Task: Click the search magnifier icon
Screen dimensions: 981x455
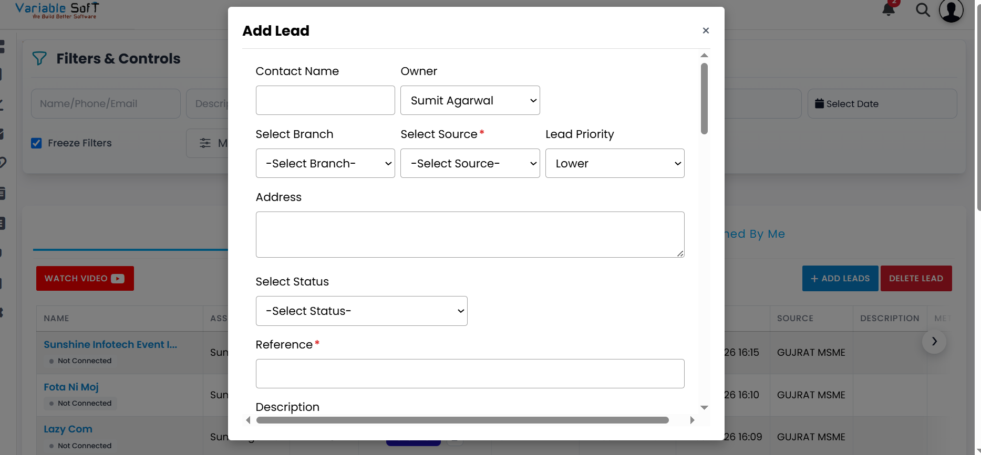Action: pyautogui.click(x=923, y=9)
